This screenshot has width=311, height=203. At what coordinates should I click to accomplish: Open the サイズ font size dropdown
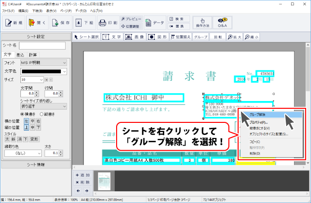[x=32, y=80]
